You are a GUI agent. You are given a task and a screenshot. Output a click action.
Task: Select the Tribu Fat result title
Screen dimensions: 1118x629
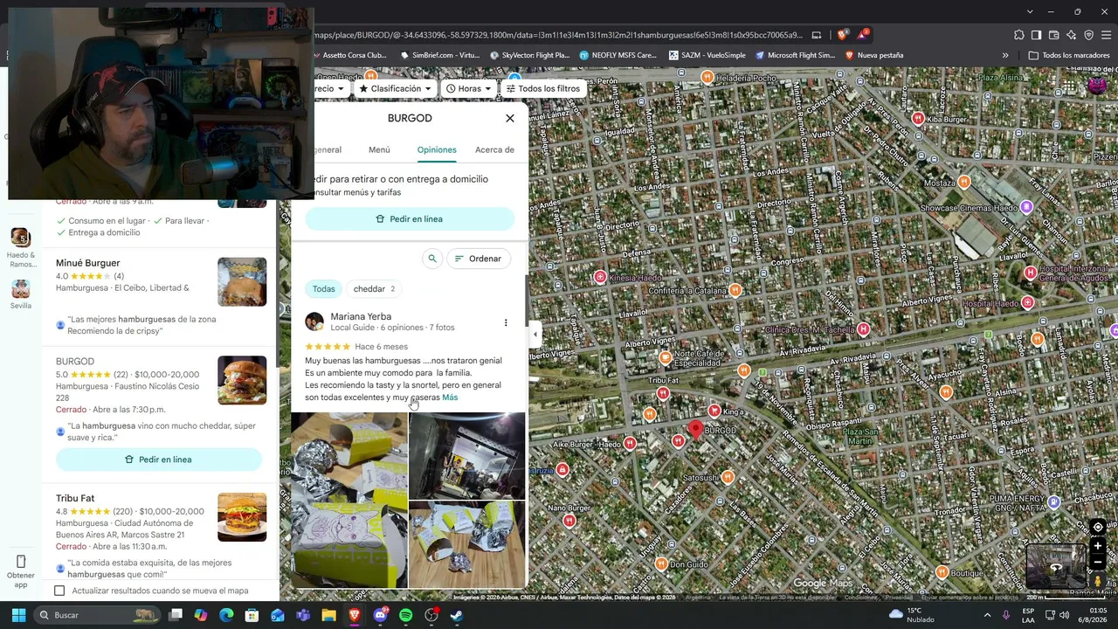tap(75, 499)
